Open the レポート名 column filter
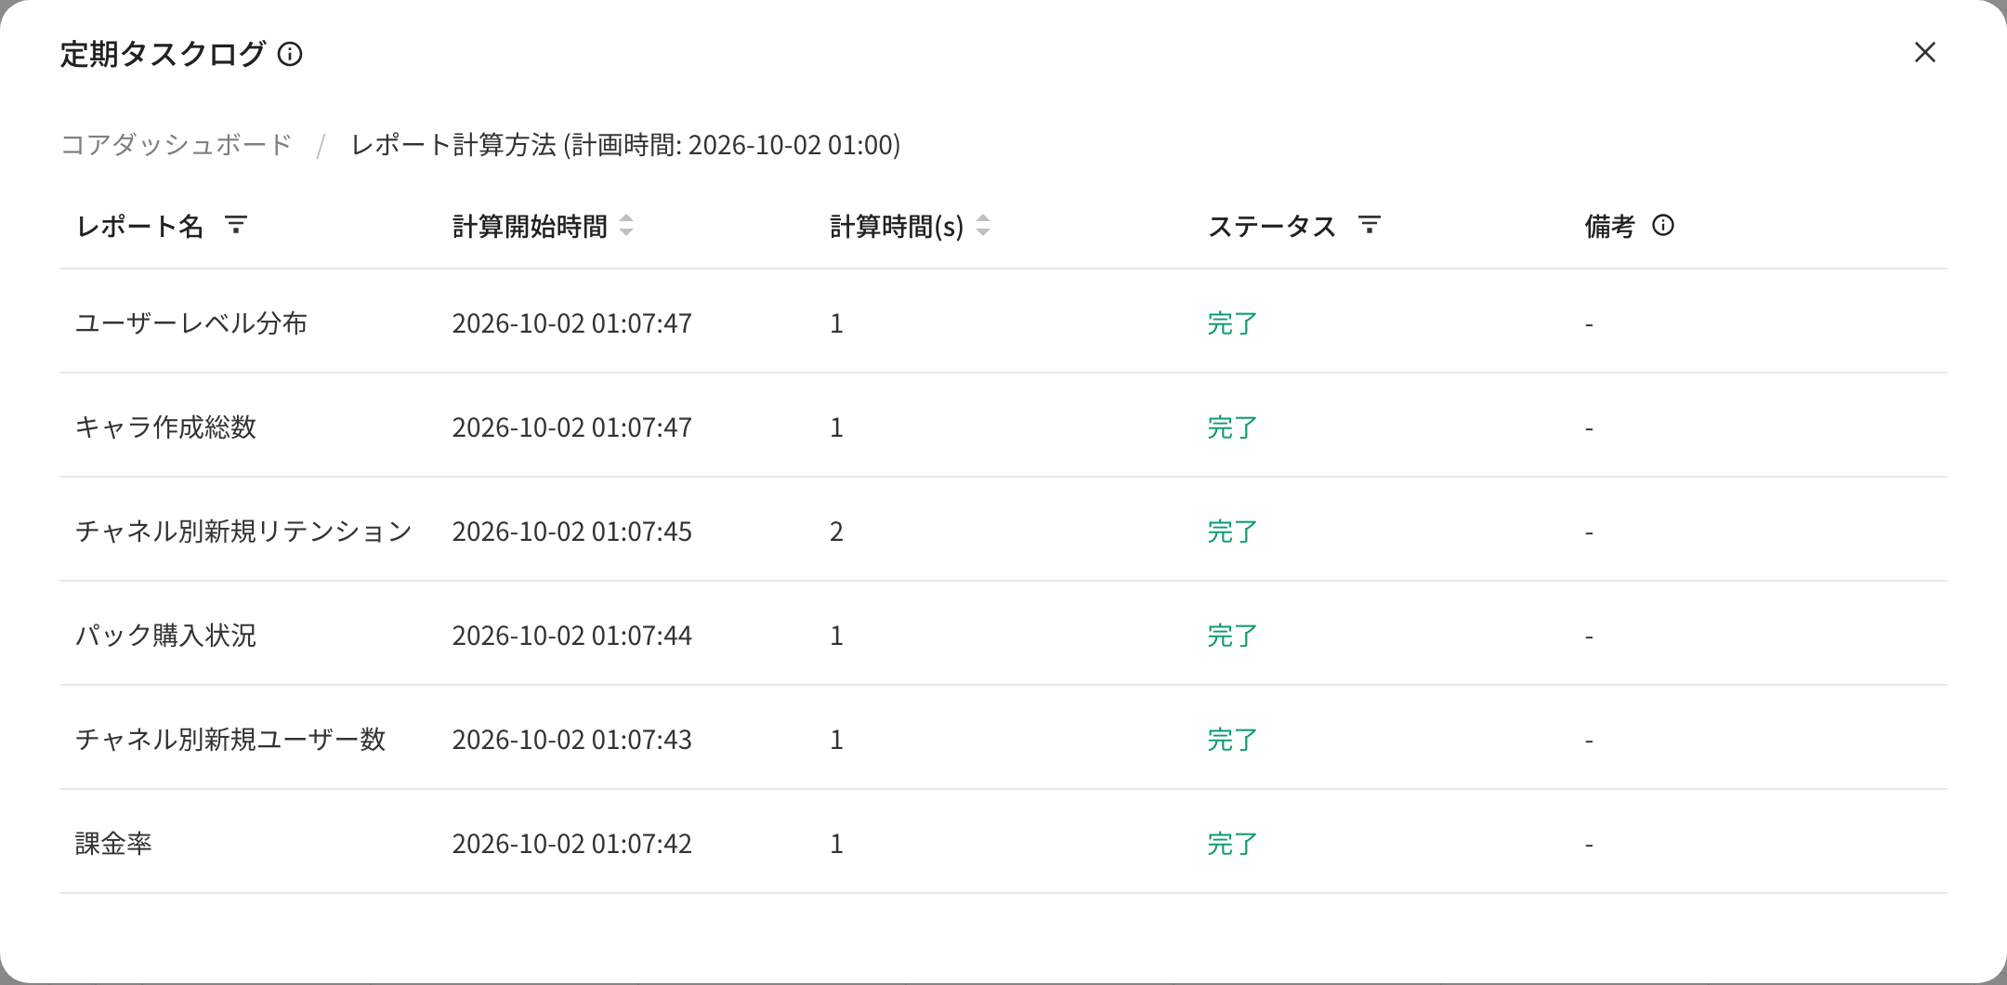This screenshot has height=985, width=2007. tap(236, 225)
